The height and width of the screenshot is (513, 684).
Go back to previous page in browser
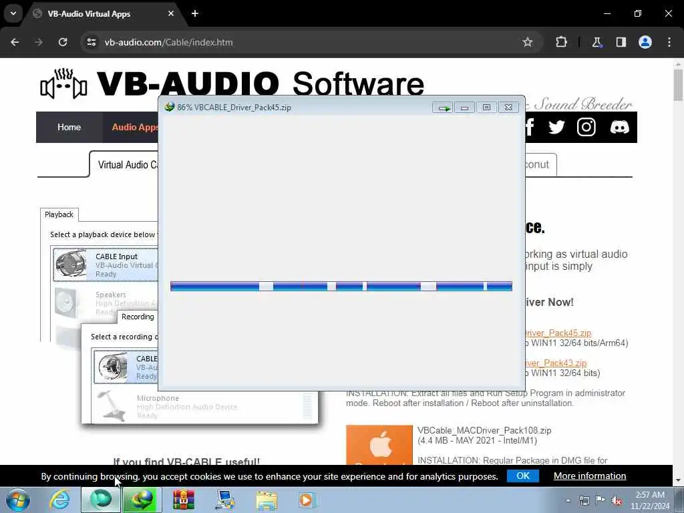pos(15,42)
